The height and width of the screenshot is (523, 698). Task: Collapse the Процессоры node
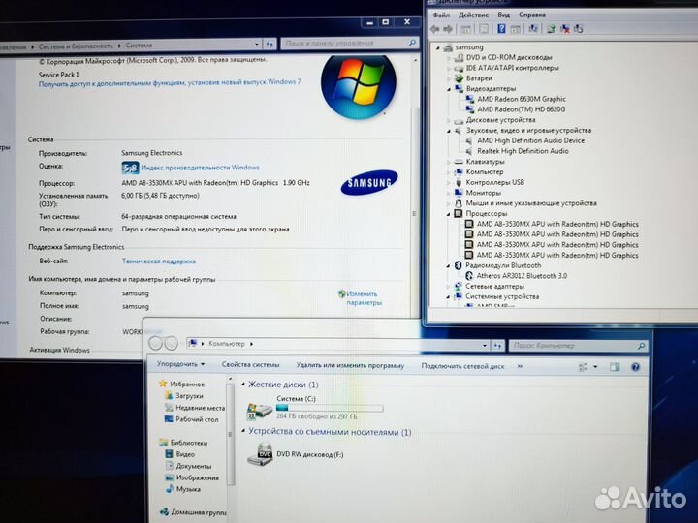tap(449, 214)
